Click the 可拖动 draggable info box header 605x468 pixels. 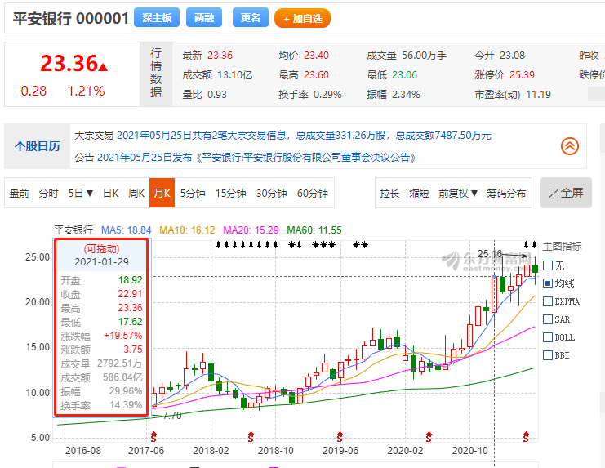point(101,249)
